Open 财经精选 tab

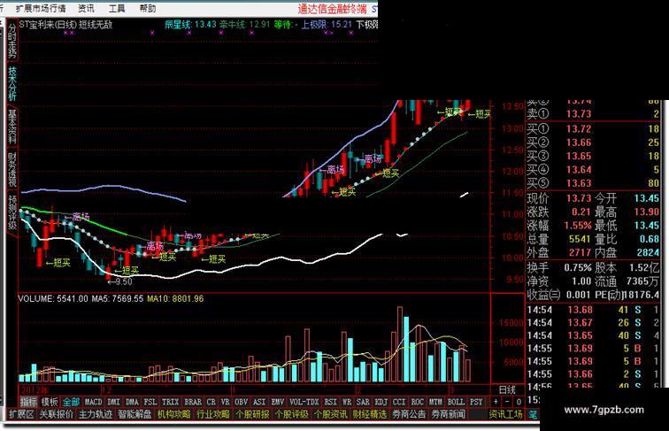pos(370,414)
